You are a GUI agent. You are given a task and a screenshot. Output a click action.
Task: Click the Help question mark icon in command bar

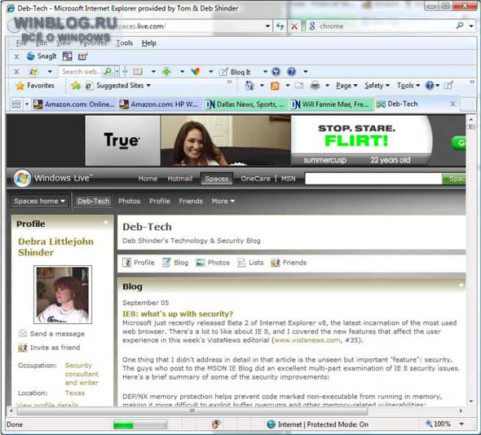430,86
